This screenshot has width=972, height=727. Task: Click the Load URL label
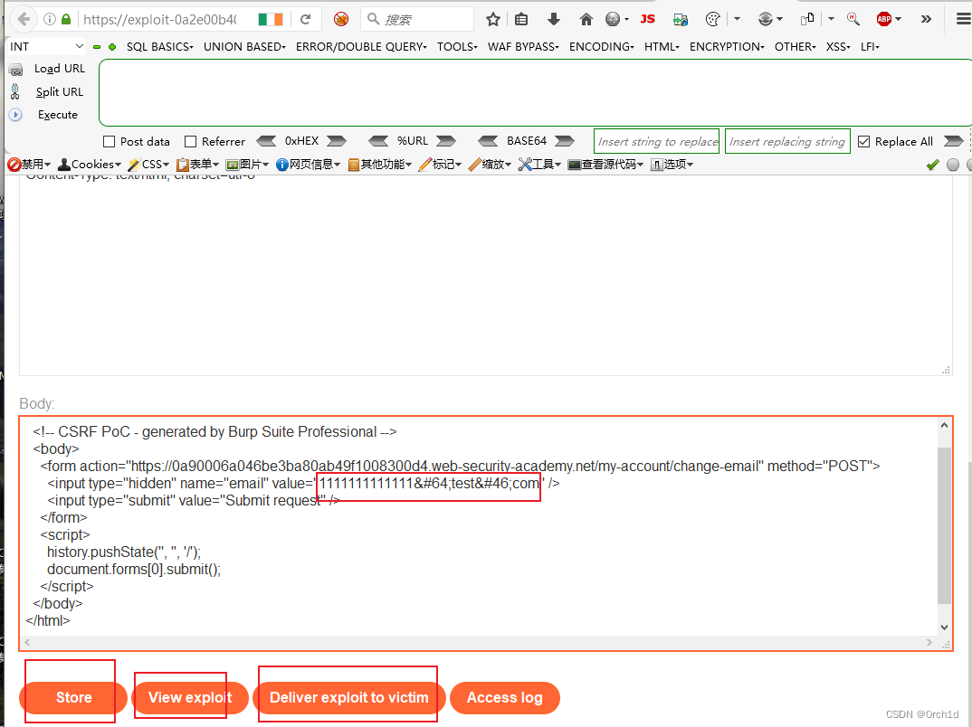click(60, 69)
